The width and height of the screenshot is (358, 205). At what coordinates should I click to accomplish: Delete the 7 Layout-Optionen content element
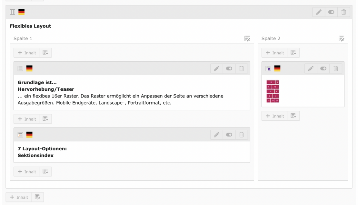click(x=242, y=135)
